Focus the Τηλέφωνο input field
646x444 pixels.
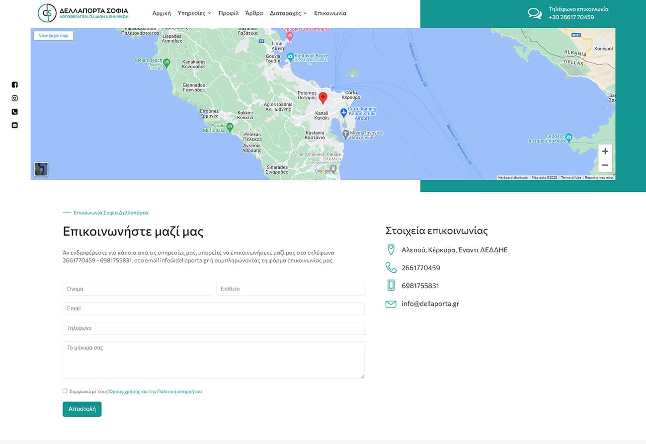tap(213, 328)
